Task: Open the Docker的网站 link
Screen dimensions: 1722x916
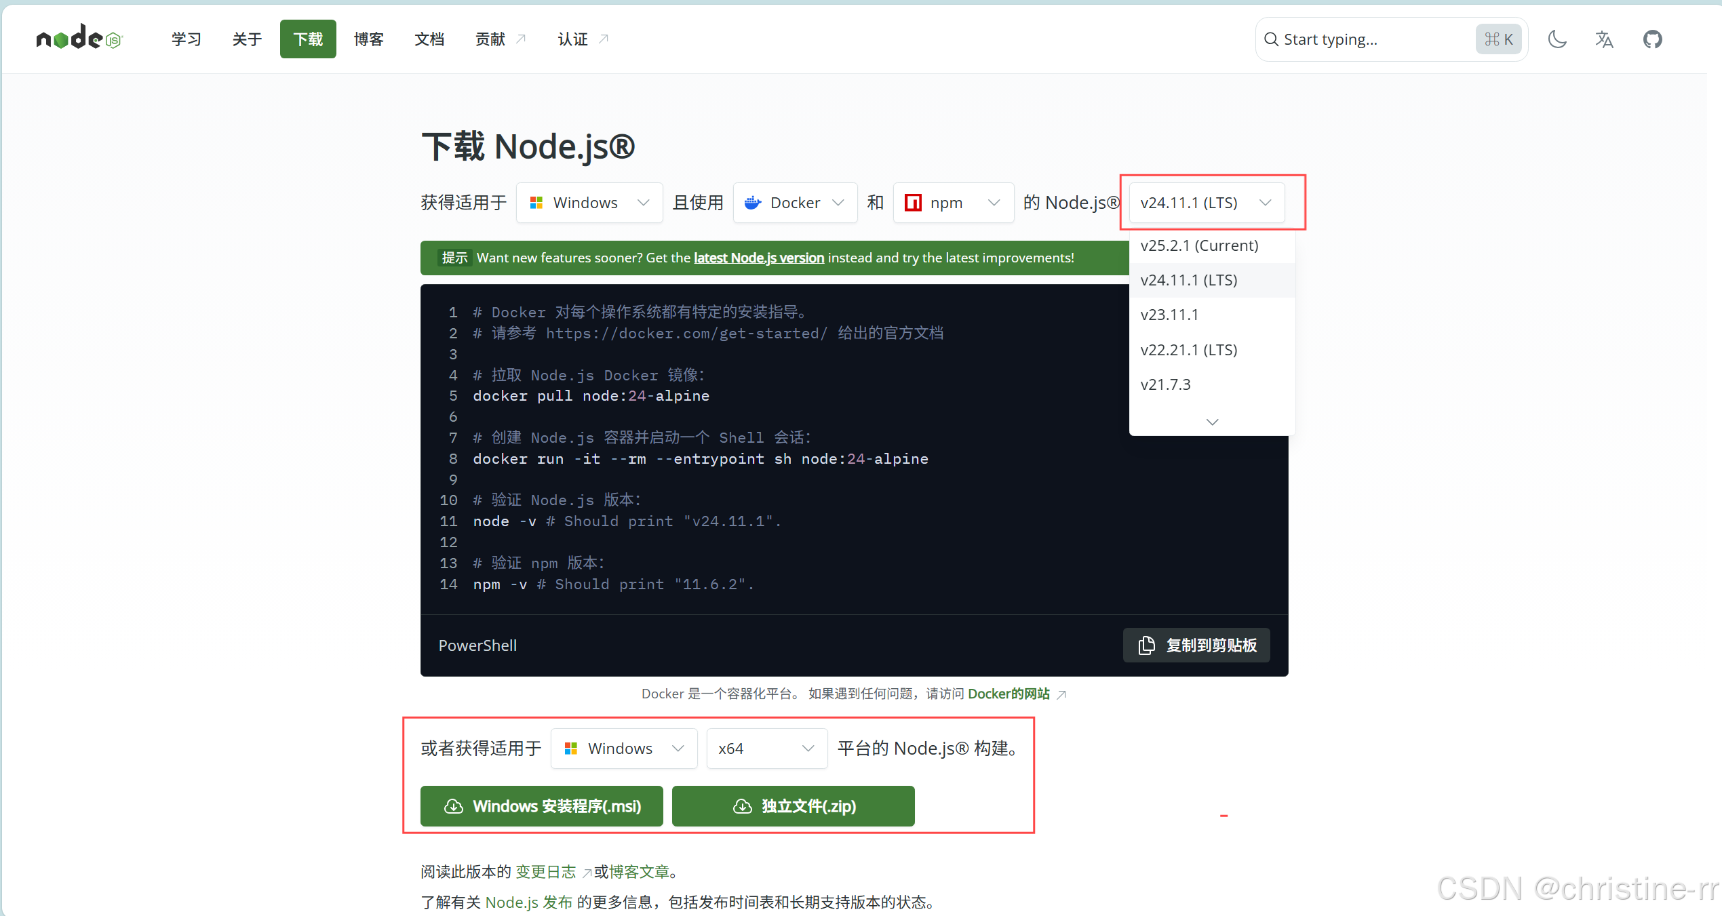Action: point(1009,694)
